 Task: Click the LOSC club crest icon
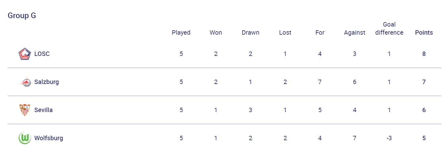(24, 54)
